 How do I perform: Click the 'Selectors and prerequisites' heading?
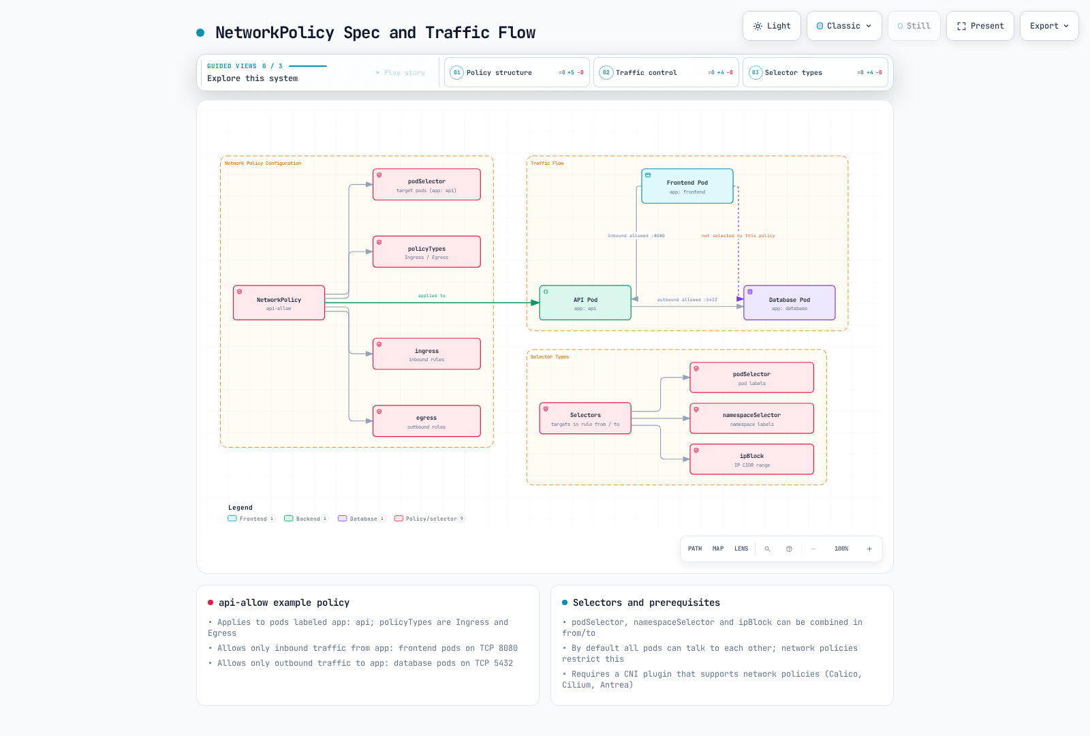pos(647,602)
